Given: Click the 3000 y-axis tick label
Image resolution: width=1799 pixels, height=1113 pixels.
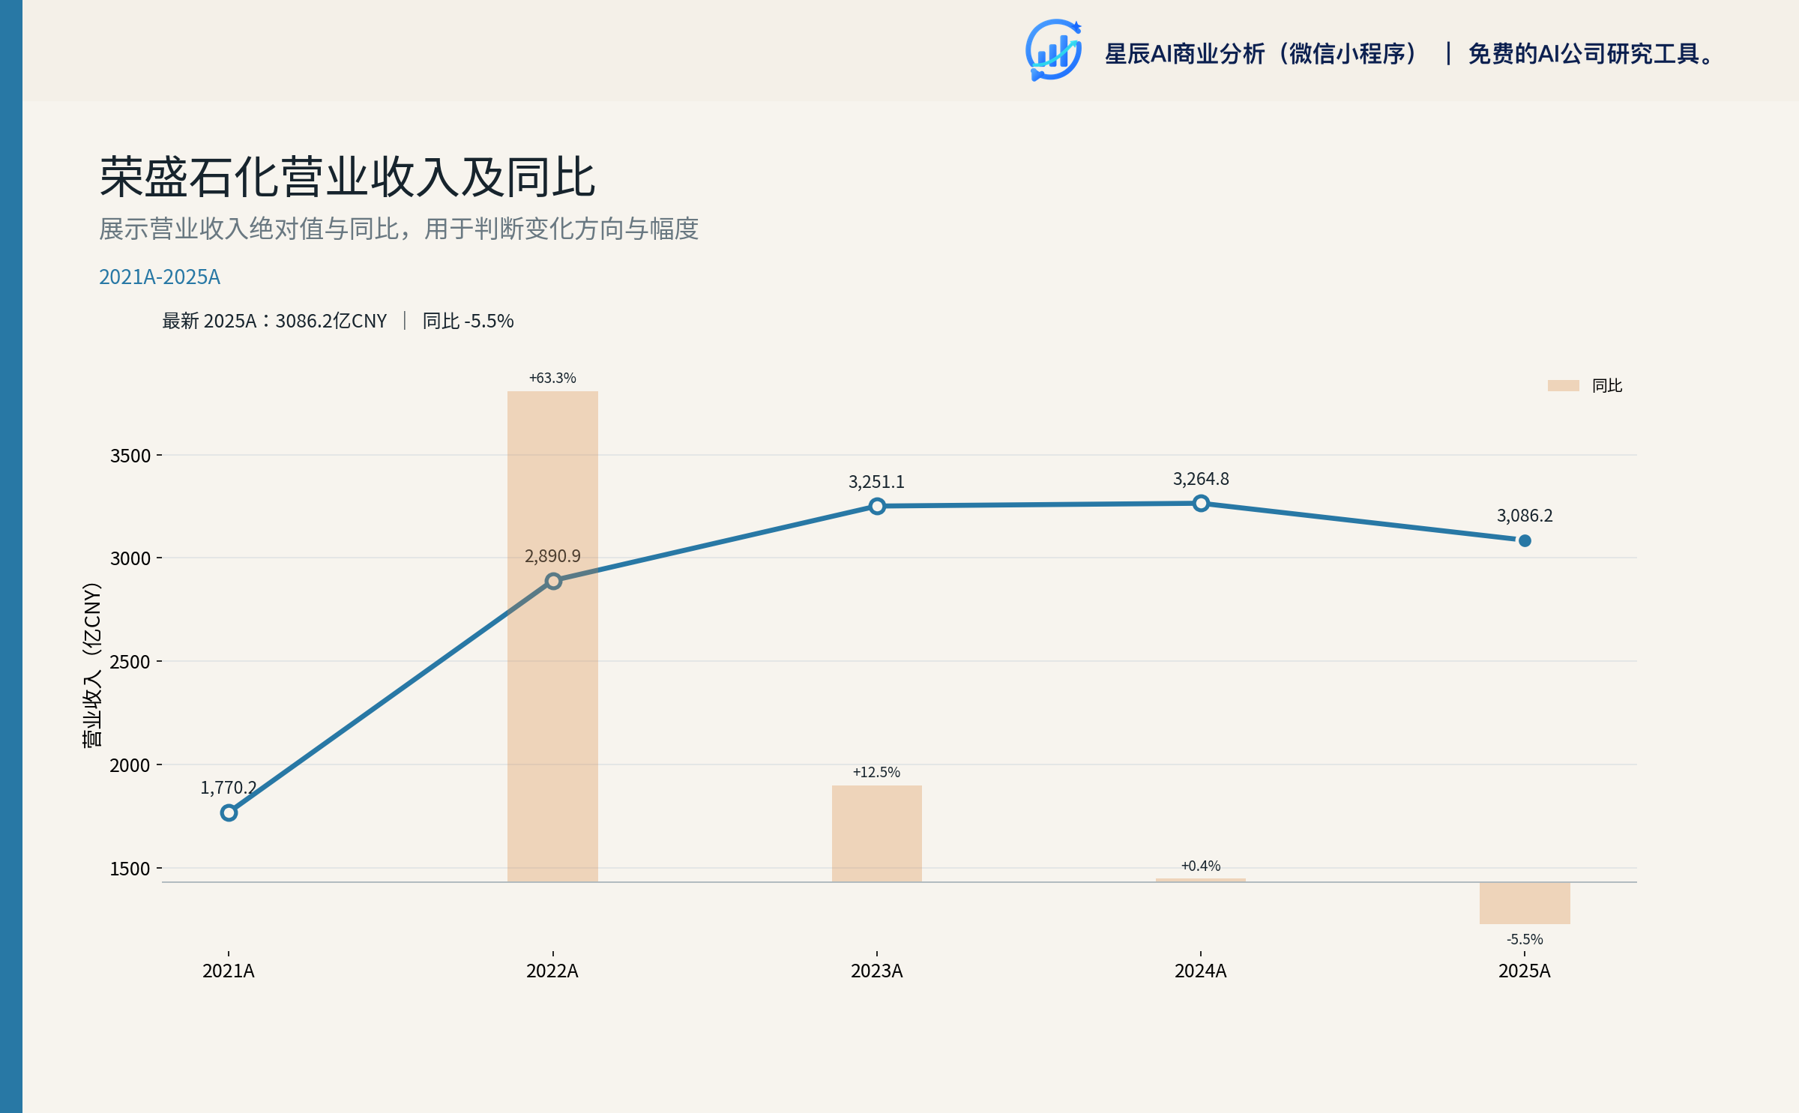Looking at the screenshot, I should pos(130,558).
